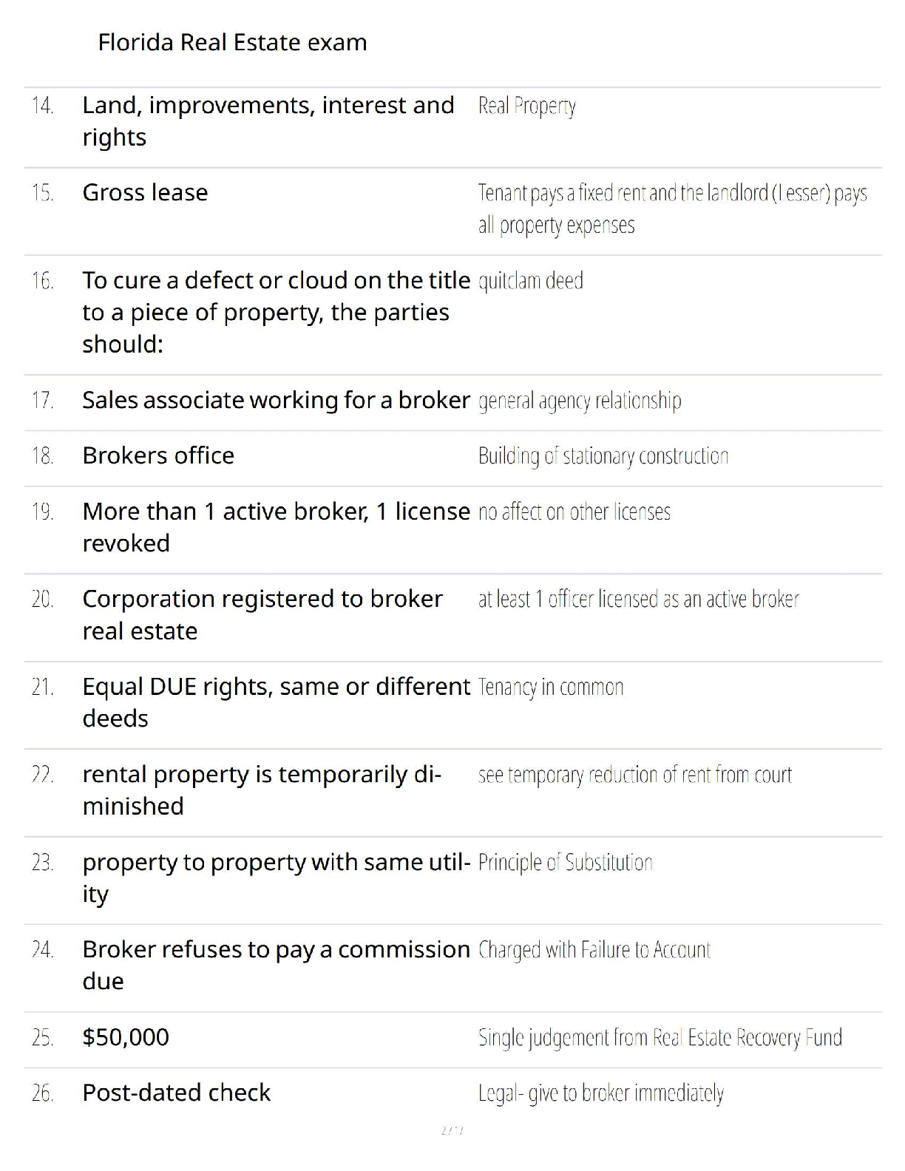
Task: Click the 'Florida Real Estate exam' title
Action: (x=232, y=43)
